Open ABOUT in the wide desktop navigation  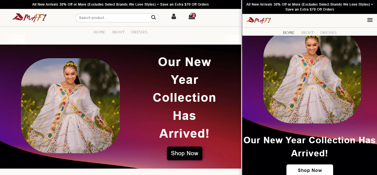(118, 32)
